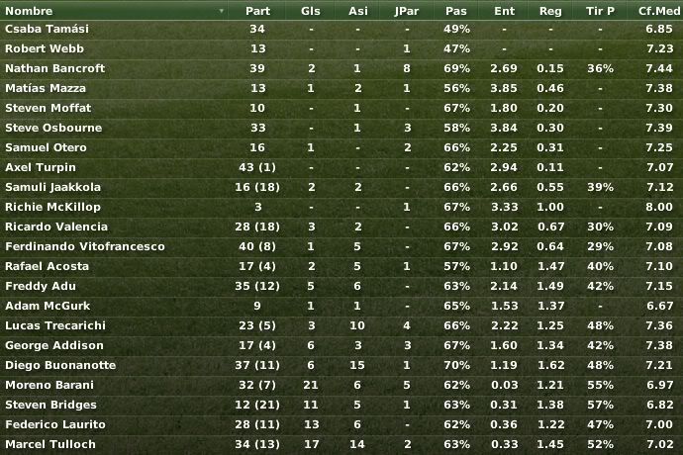Open Freddy Adu's player profile
Viewport: 683px width, 455px height.
pyautogui.click(x=41, y=286)
